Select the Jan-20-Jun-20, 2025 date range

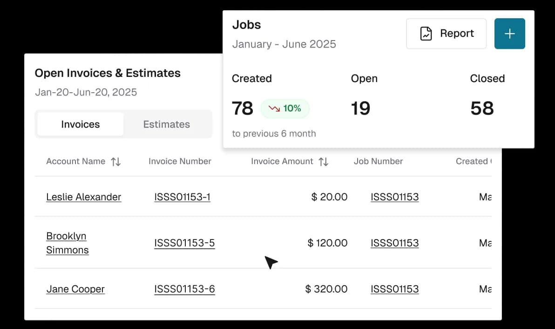coord(86,92)
